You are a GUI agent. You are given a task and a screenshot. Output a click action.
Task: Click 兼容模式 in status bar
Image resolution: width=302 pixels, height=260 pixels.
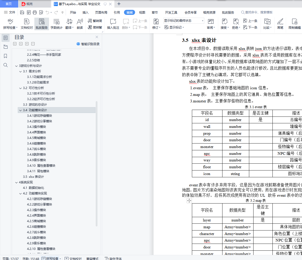click(x=92, y=258)
